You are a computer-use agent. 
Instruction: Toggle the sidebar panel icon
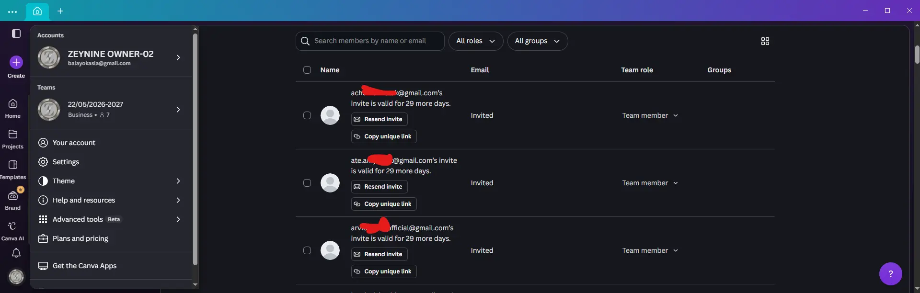16,34
